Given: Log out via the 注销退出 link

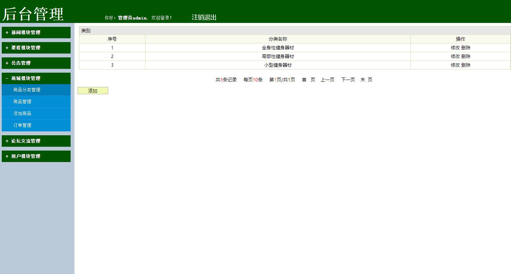Looking at the screenshot, I should pos(203,16).
